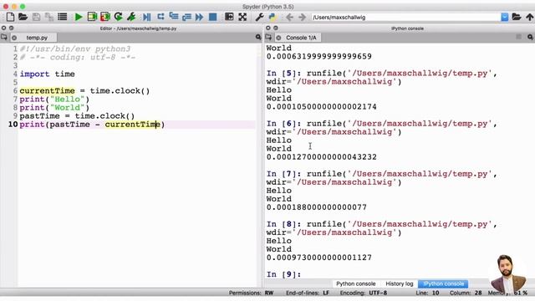
Task: Open the file list icon
Action: pyautogui.click(x=63, y=17)
